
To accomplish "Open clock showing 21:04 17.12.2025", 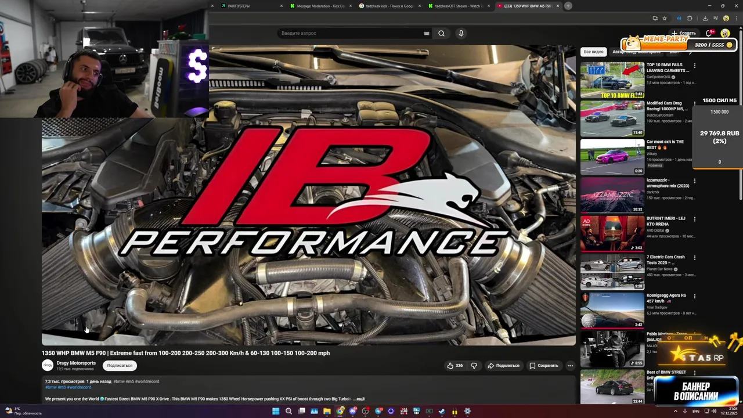I will tap(729, 411).
